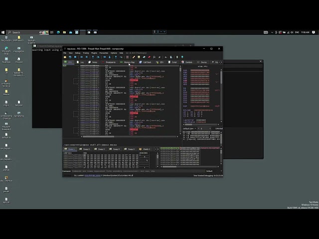Toggle the Unlocked button in arguments panel

pos(219,128)
